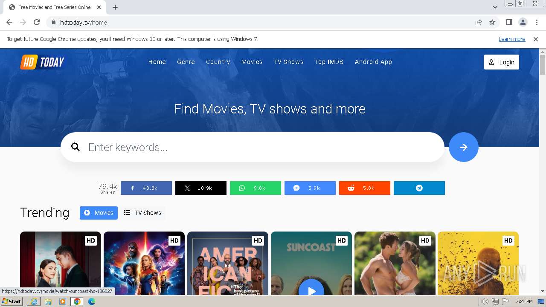Open the Android App link

[x=373, y=62]
